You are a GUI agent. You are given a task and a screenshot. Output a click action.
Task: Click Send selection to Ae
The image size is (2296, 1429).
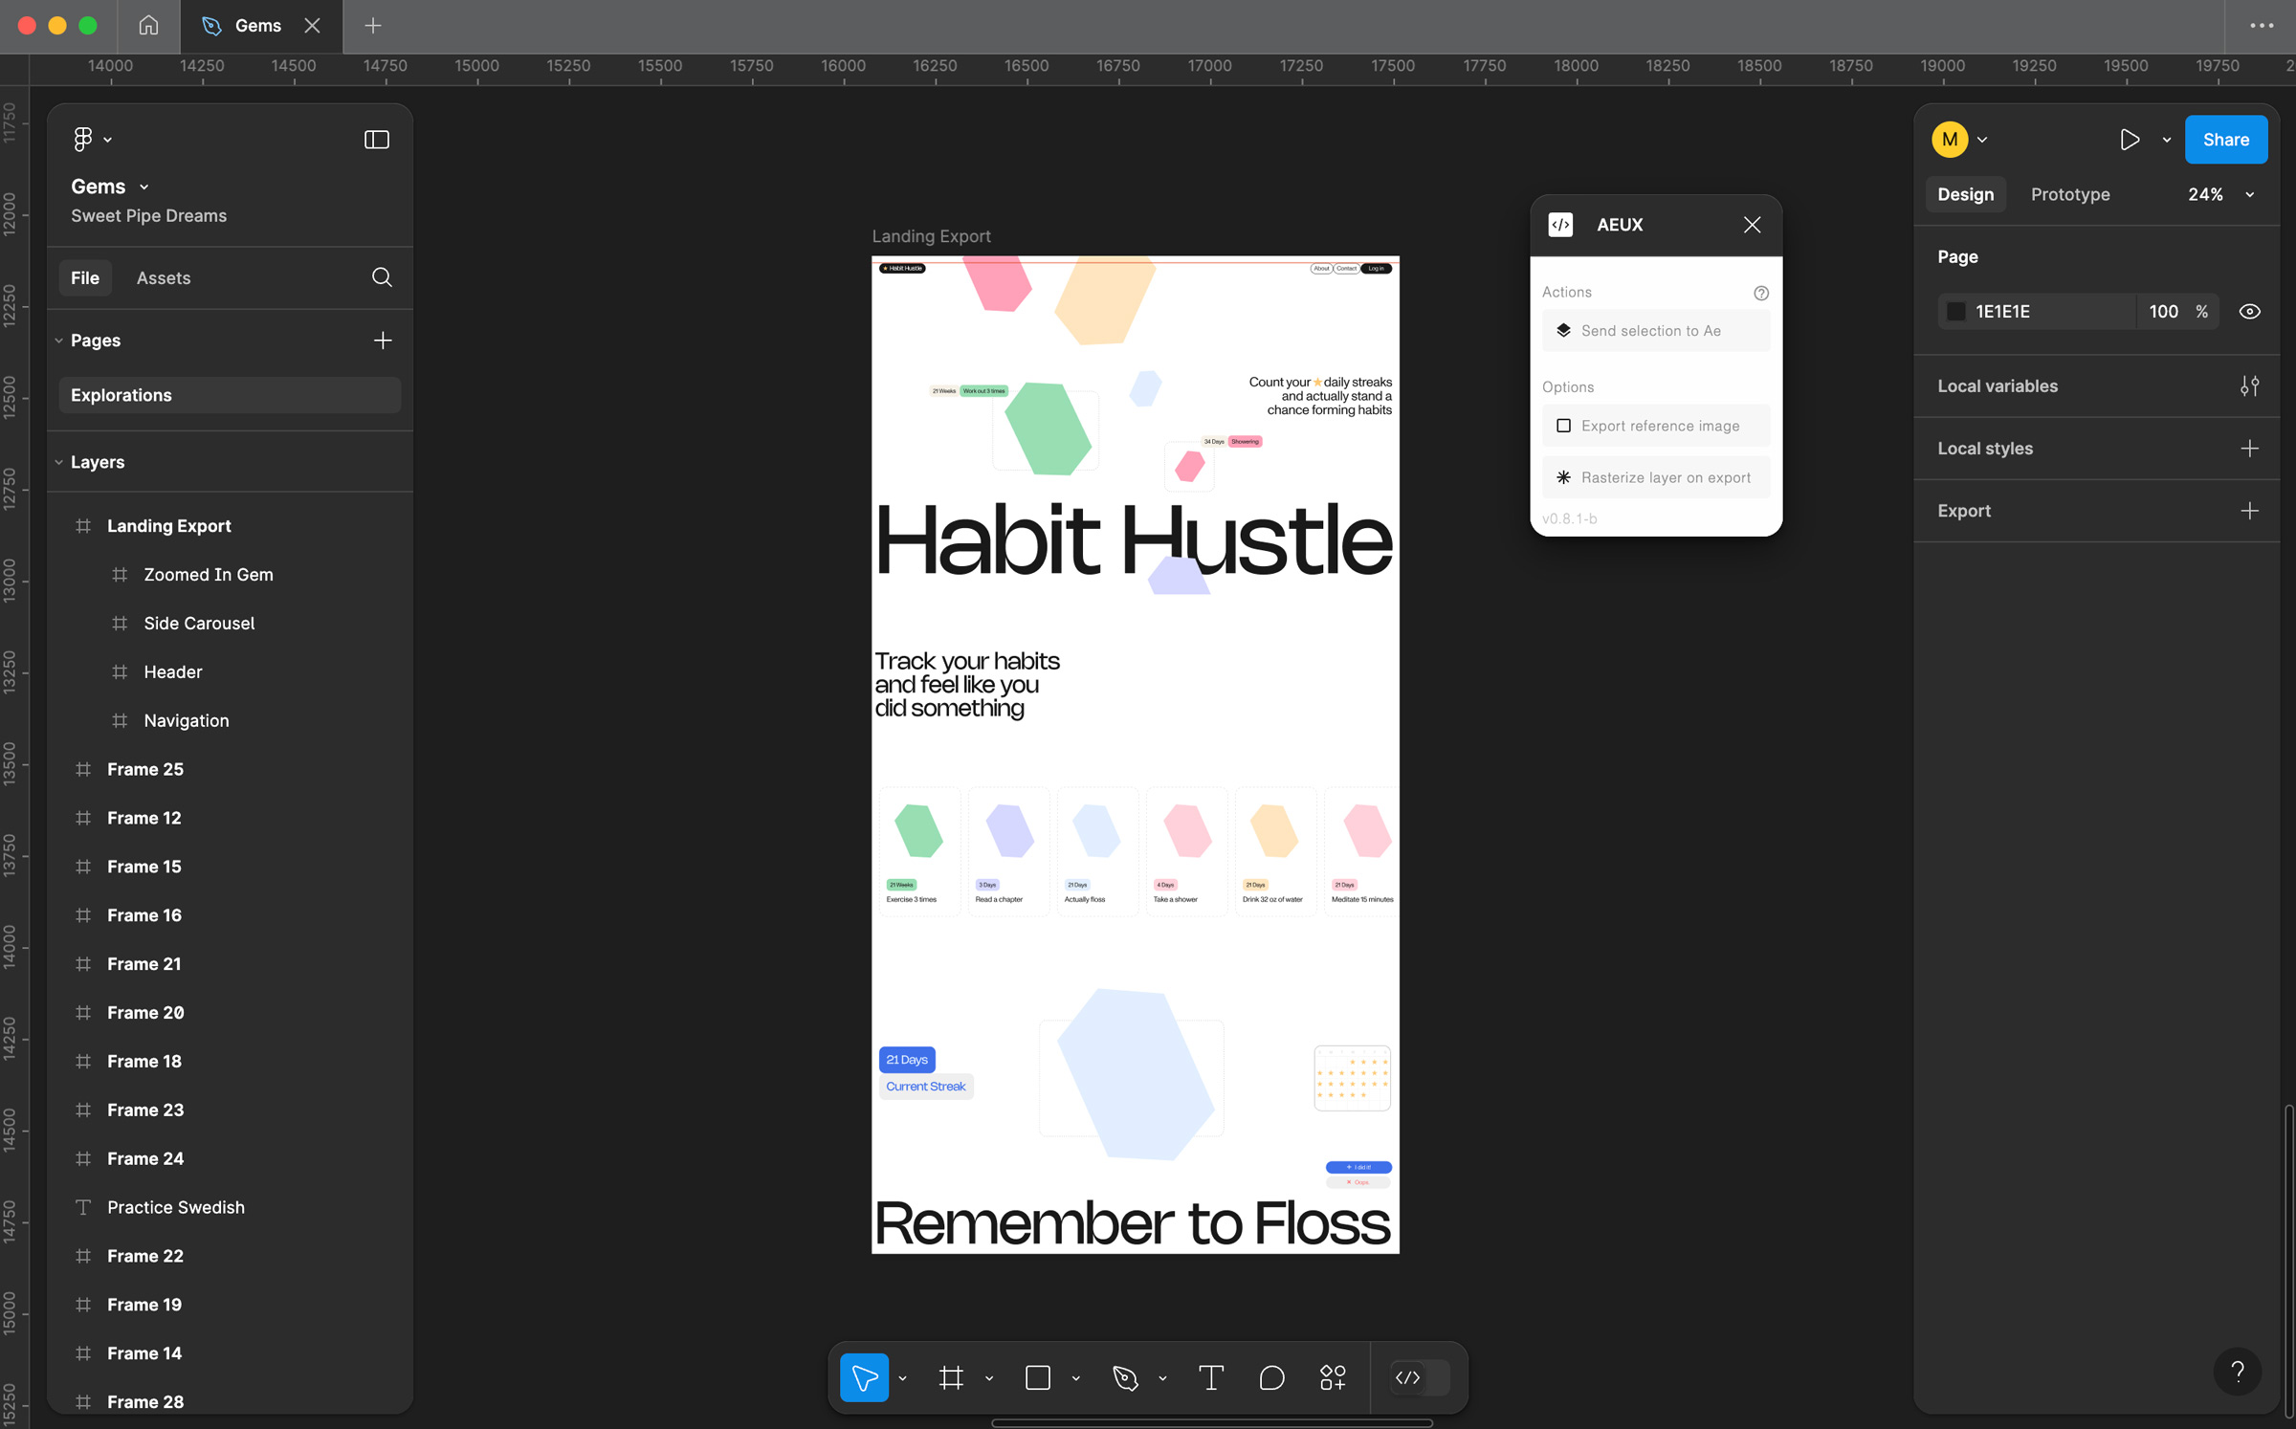click(1655, 331)
